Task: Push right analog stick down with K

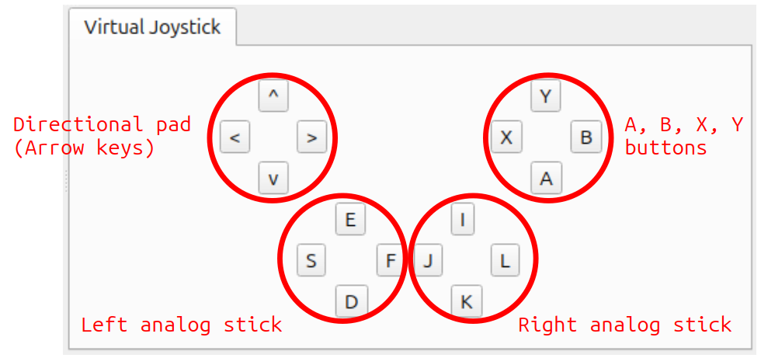Action: point(467,301)
